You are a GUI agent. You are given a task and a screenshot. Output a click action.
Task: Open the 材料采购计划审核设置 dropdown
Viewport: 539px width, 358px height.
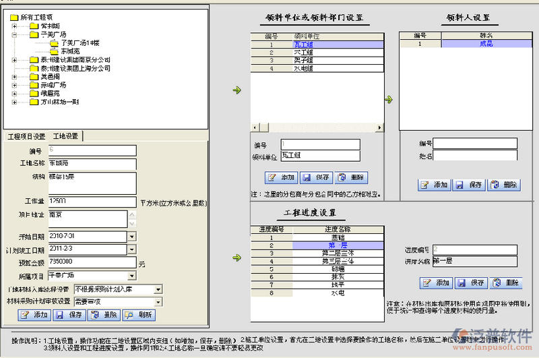click(x=158, y=301)
